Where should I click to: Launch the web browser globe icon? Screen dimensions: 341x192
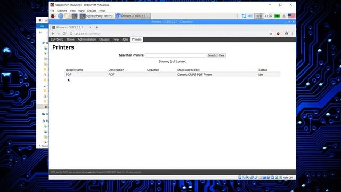(x=61, y=16)
